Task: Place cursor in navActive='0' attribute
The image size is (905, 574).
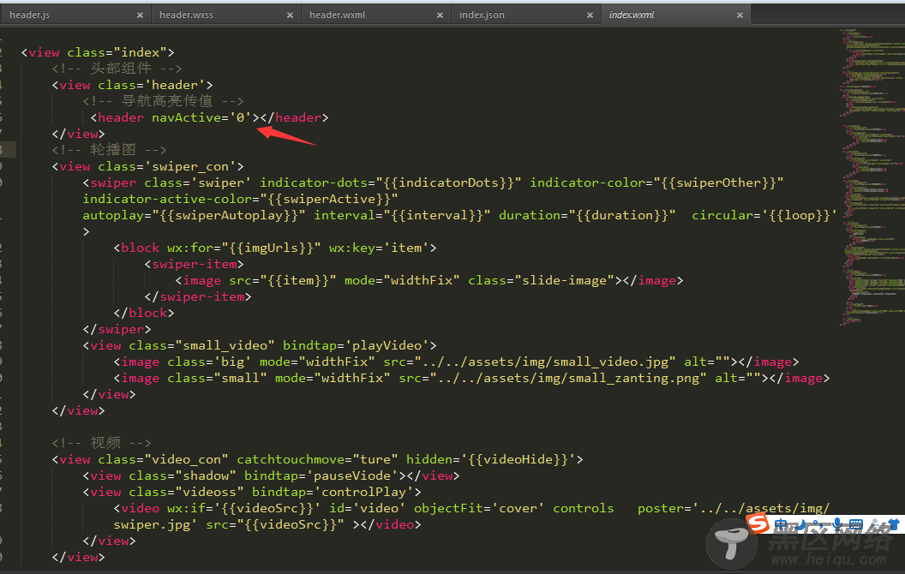Action: click(201, 117)
